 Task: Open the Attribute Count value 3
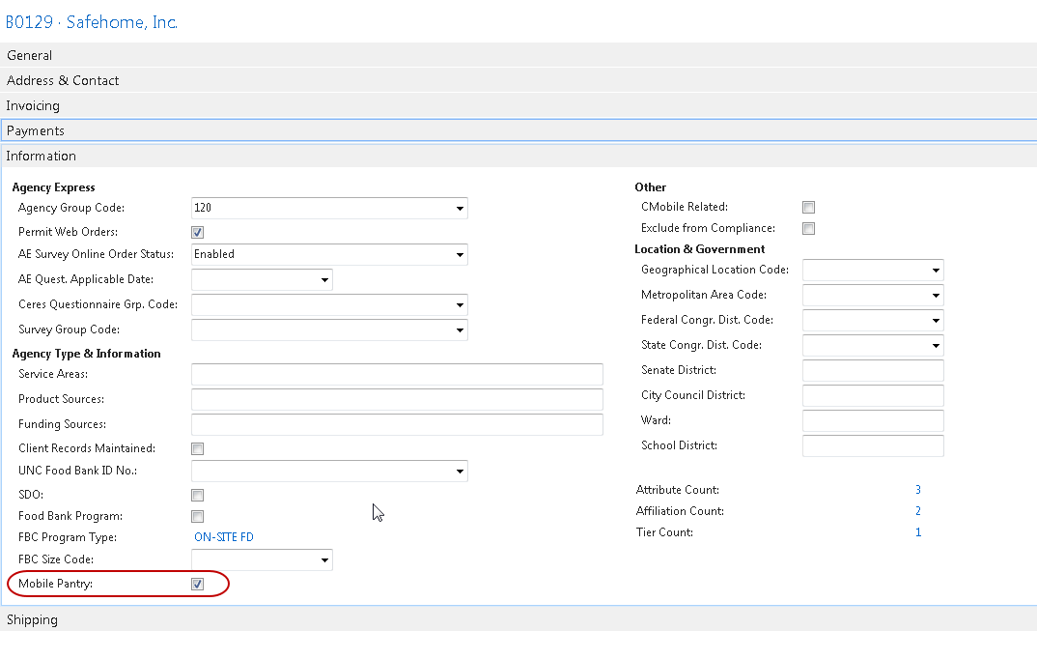(917, 491)
